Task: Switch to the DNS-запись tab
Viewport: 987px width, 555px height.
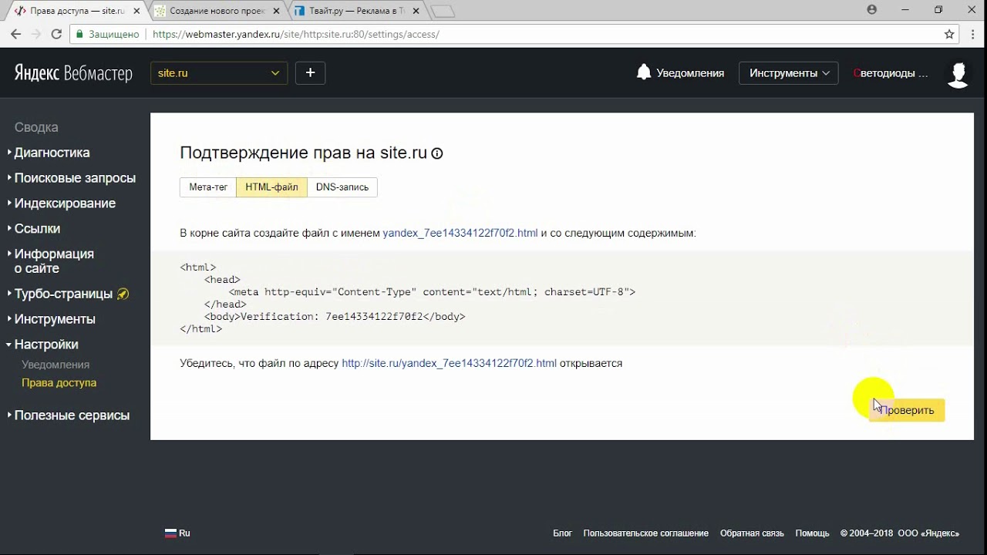Action: click(x=342, y=187)
